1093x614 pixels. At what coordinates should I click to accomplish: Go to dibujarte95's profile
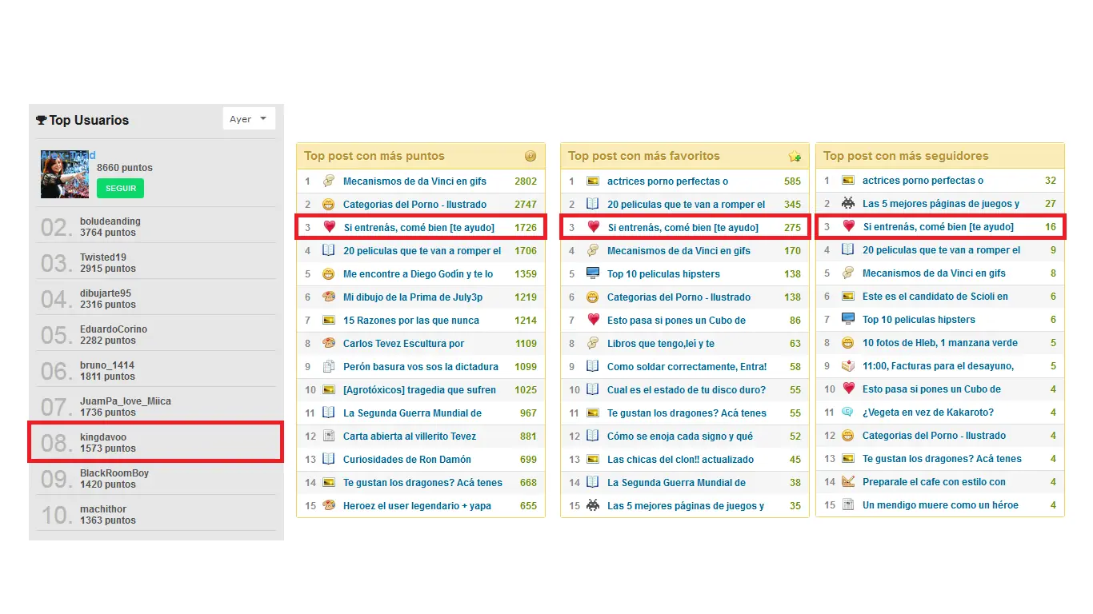[x=106, y=293]
